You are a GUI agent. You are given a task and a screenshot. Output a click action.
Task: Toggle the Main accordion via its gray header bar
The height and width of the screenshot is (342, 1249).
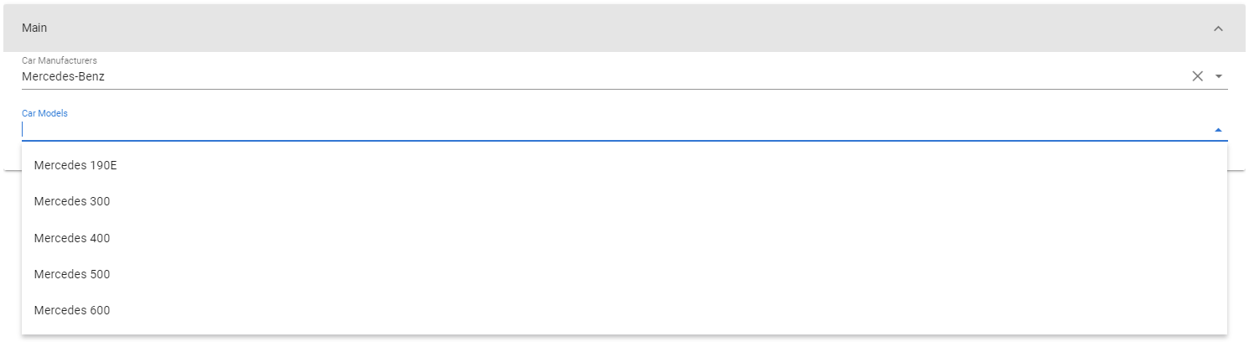pyautogui.click(x=624, y=28)
